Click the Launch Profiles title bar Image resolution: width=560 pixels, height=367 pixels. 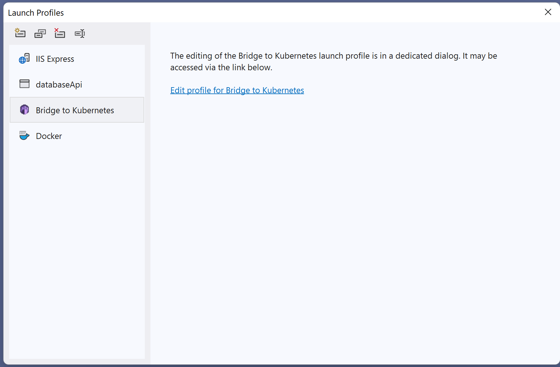tap(35, 13)
